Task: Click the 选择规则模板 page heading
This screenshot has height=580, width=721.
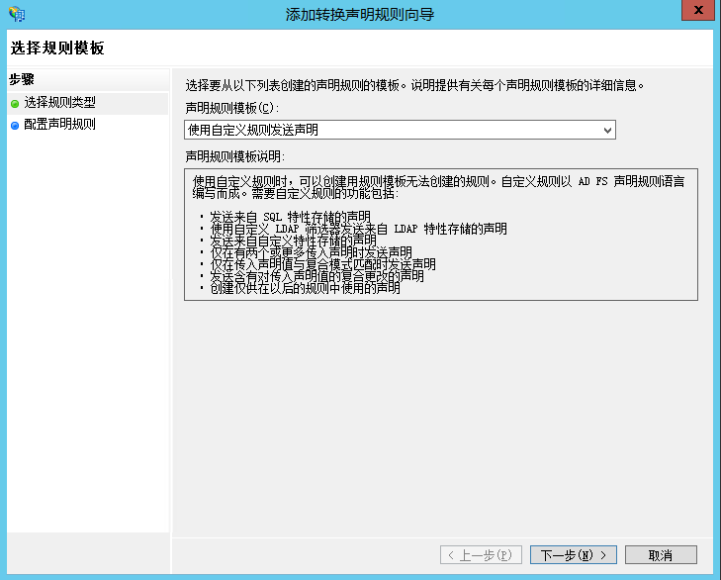Action: [57, 48]
